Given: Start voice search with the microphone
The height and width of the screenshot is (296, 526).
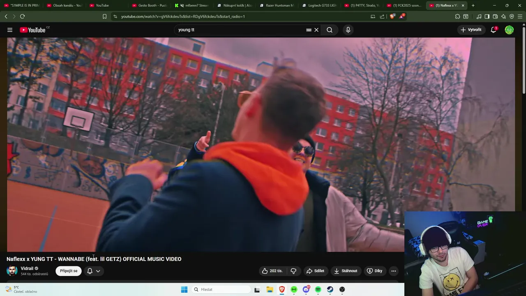Looking at the screenshot, I should [x=348, y=30].
